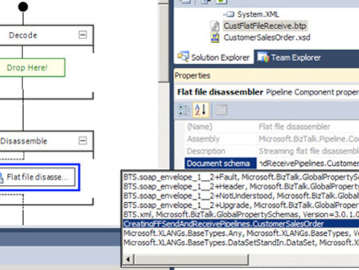This screenshot has width=359, height=270.
Task: Open CustFlatFileReceive.btp in Solution Explorer
Action: point(265,26)
